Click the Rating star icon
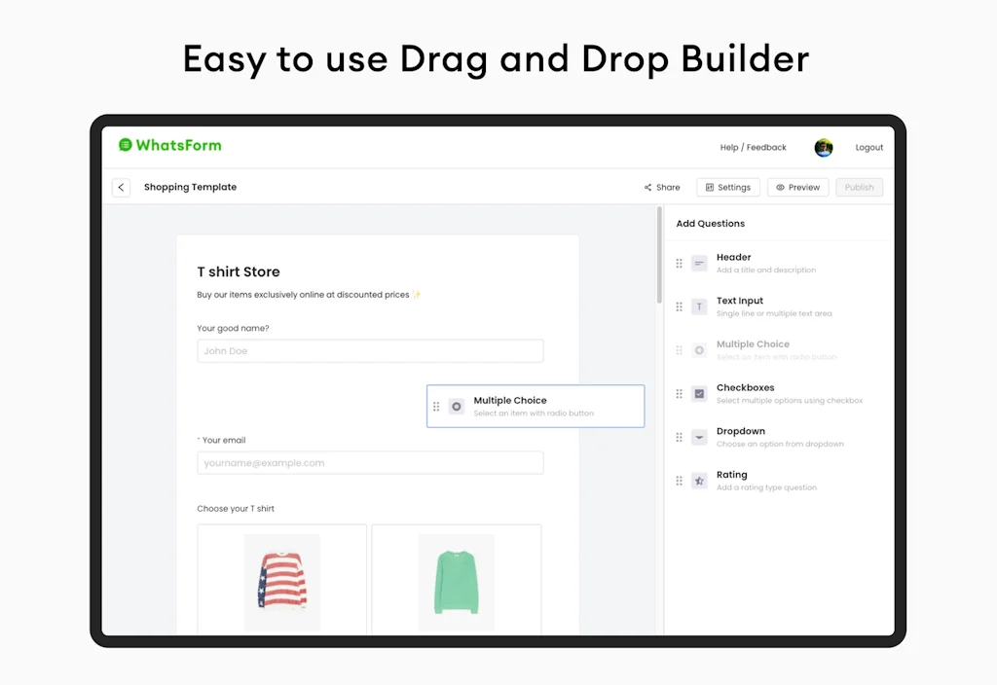Image resolution: width=997 pixels, height=685 pixels. [699, 481]
